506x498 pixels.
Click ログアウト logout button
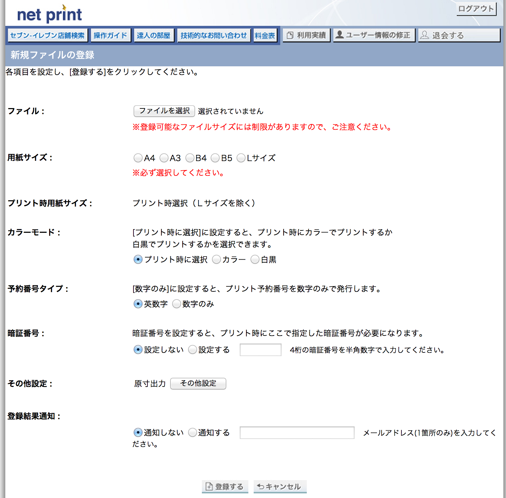pos(476,9)
